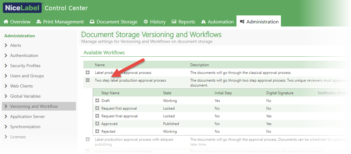This screenshot has height=154, width=351.
Task: Expand the Approved step row
Action: point(97,124)
